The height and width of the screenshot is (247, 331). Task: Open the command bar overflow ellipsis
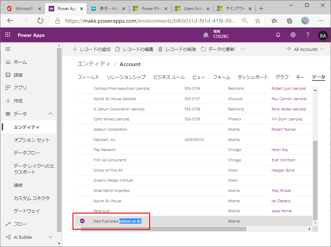coord(243,49)
